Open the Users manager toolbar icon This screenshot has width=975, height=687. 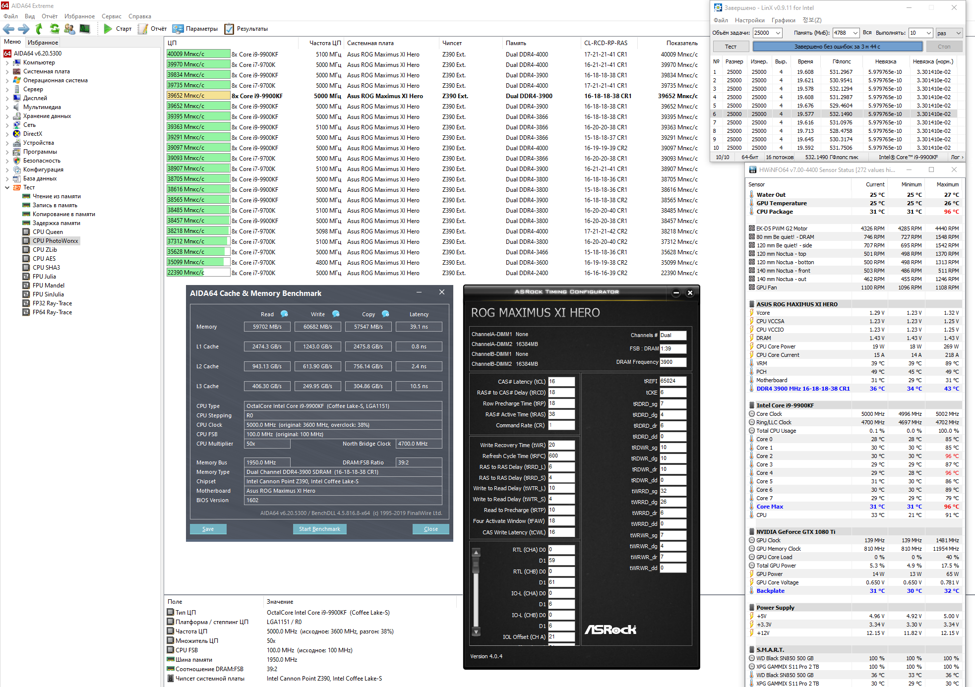pyautogui.click(x=69, y=29)
